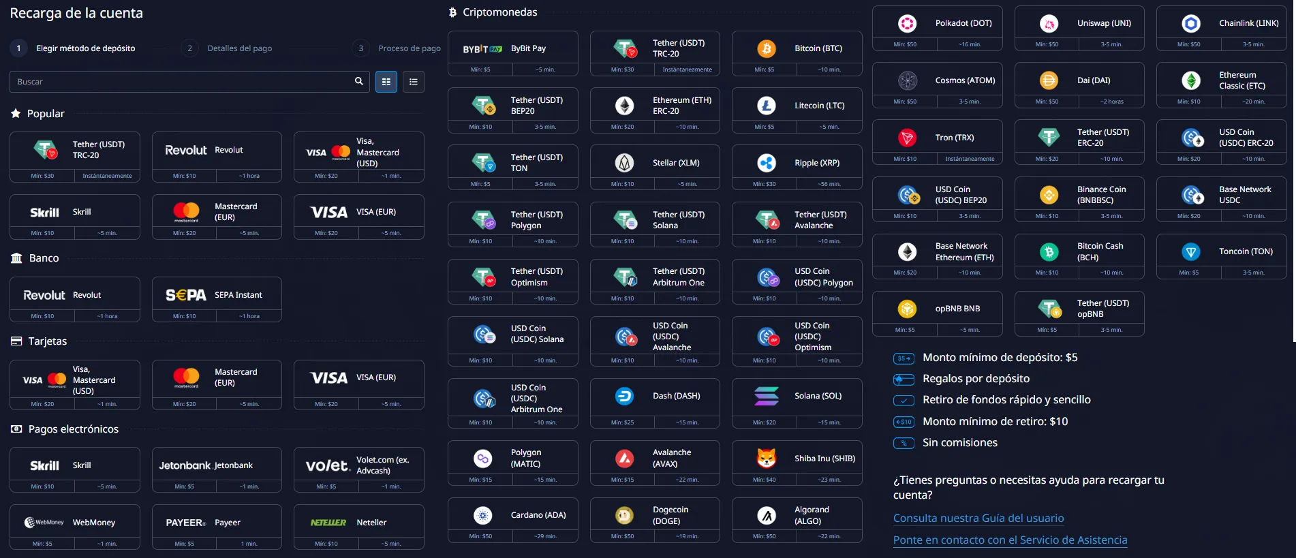
Task: Choose USD Coin (USDC) Polygon option
Action: click(x=797, y=281)
